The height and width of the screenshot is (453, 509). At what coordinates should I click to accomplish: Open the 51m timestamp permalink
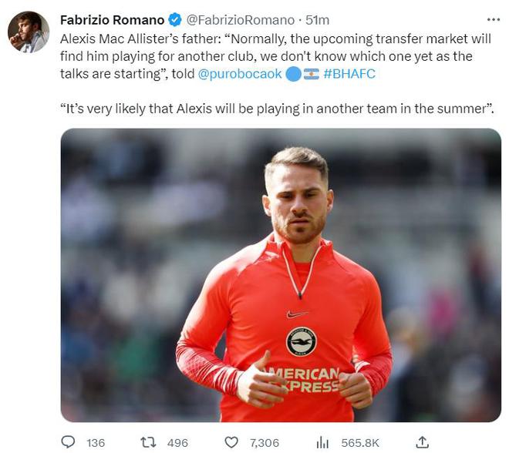317,20
